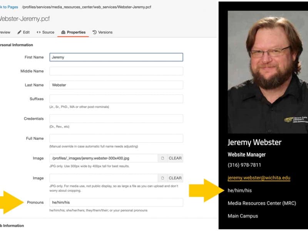Click the Credentials input field
Image resolution: width=308 pixels, height=231 pixels.
pos(116,119)
